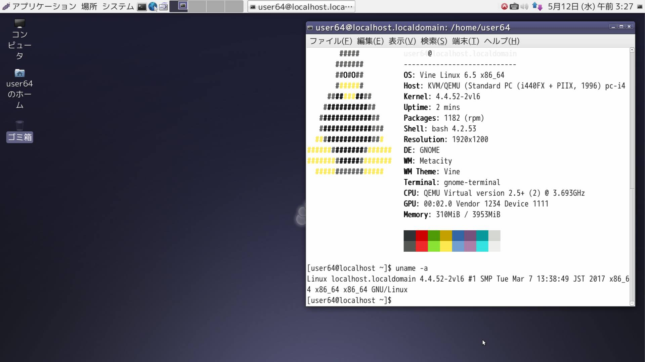Click user64@localhost taskbar window button
645x362 pixels.
tap(301, 7)
